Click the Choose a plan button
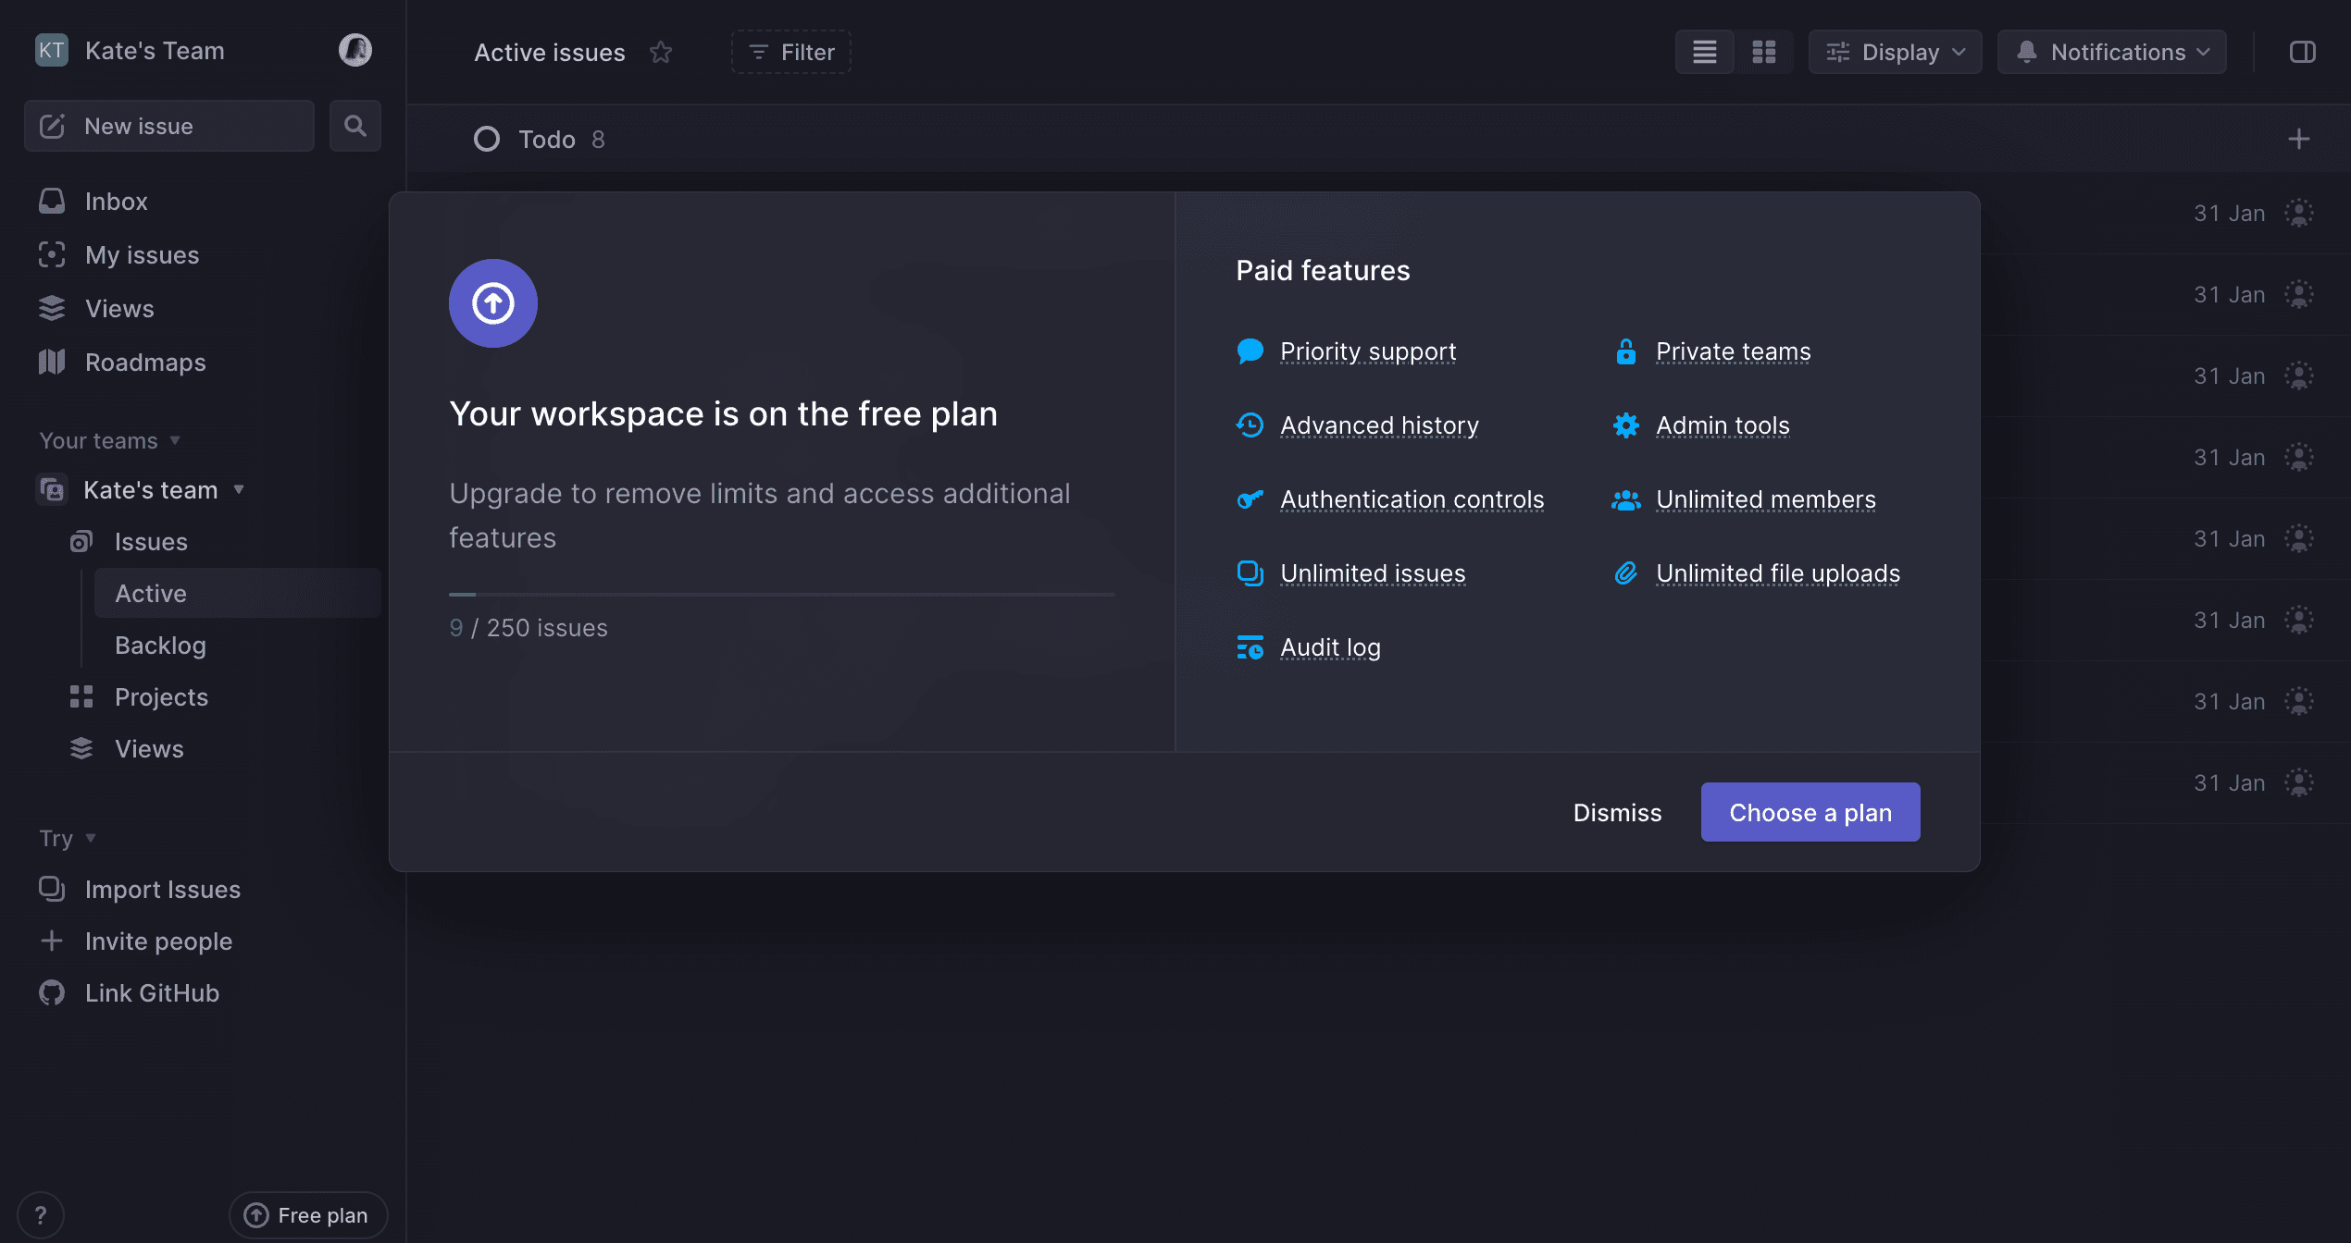Viewport: 2351px width, 1243px height. (1810, 813)
